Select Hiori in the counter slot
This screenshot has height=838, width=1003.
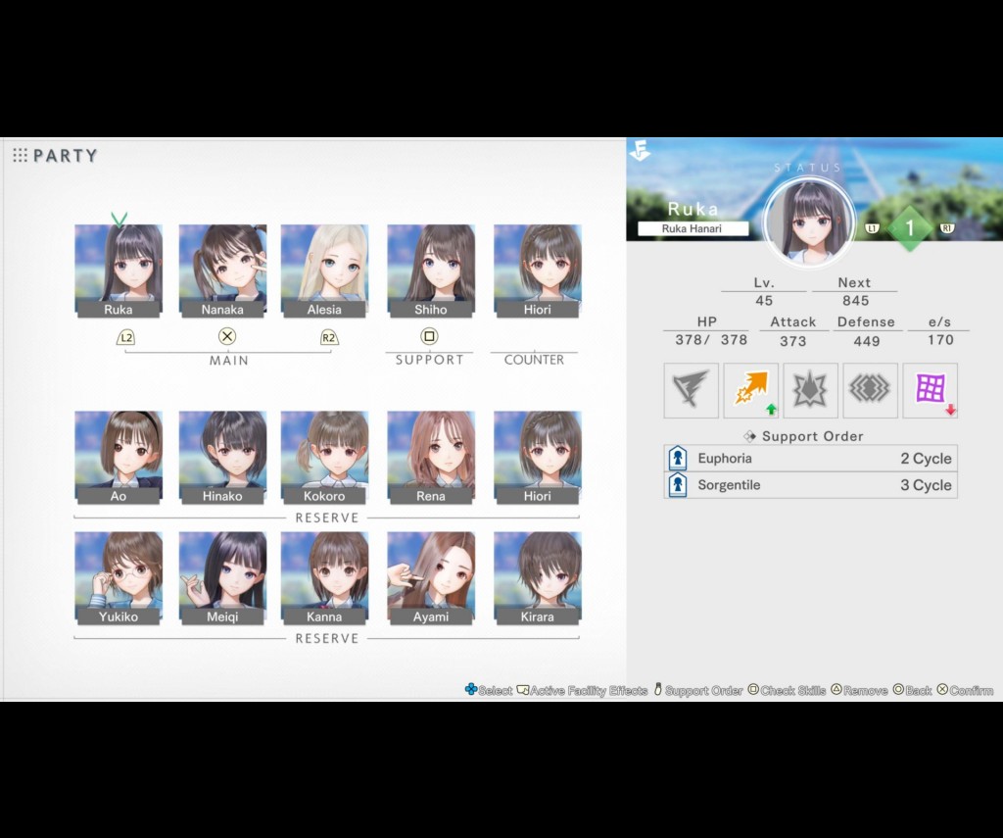pos(538,271)
